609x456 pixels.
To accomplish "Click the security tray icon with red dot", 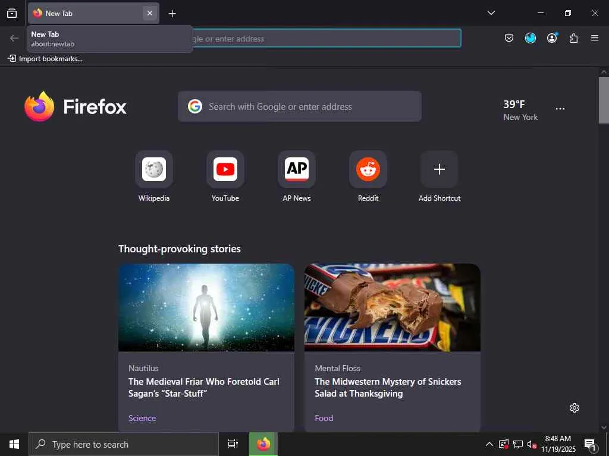I will pos(504,444).
